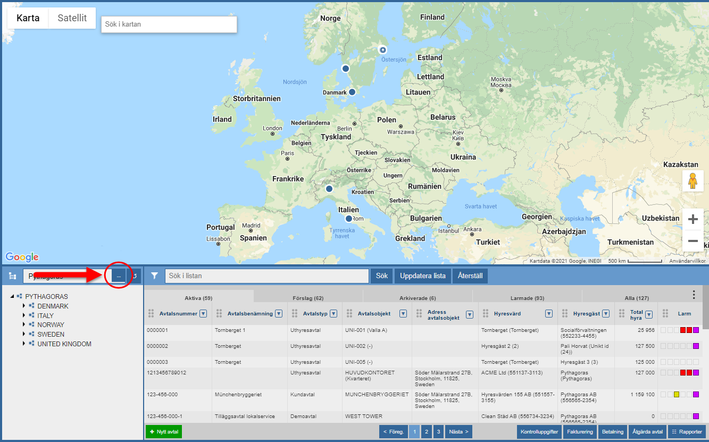Screen dimensions: 709x442
Task: Click the refresh icon beside Pythagoras field
Action: (135, 276)
